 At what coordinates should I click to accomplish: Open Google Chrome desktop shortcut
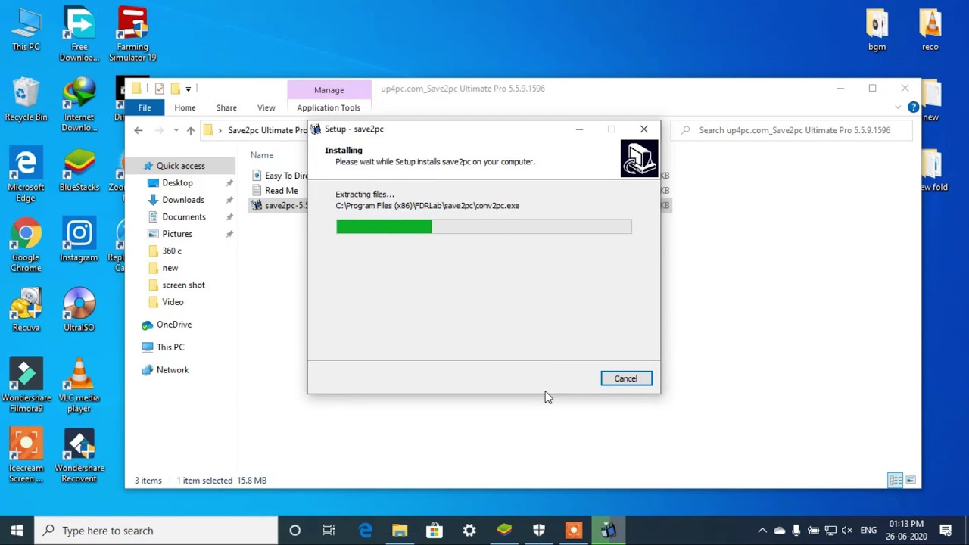pyautogui.click(x=26, y=245)
